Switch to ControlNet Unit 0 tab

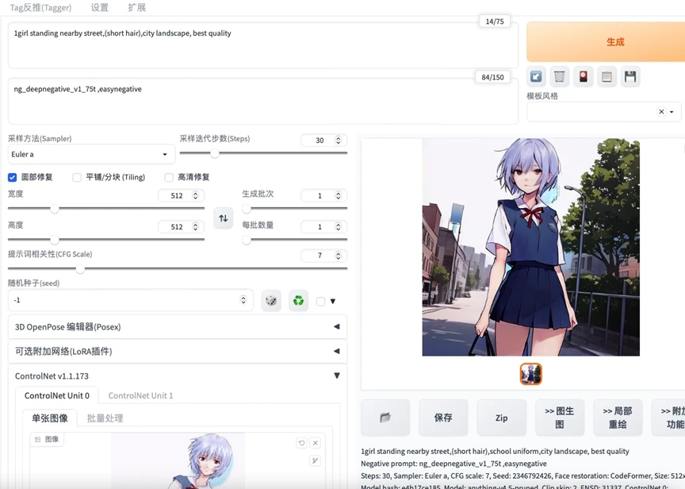click(57, 395)
